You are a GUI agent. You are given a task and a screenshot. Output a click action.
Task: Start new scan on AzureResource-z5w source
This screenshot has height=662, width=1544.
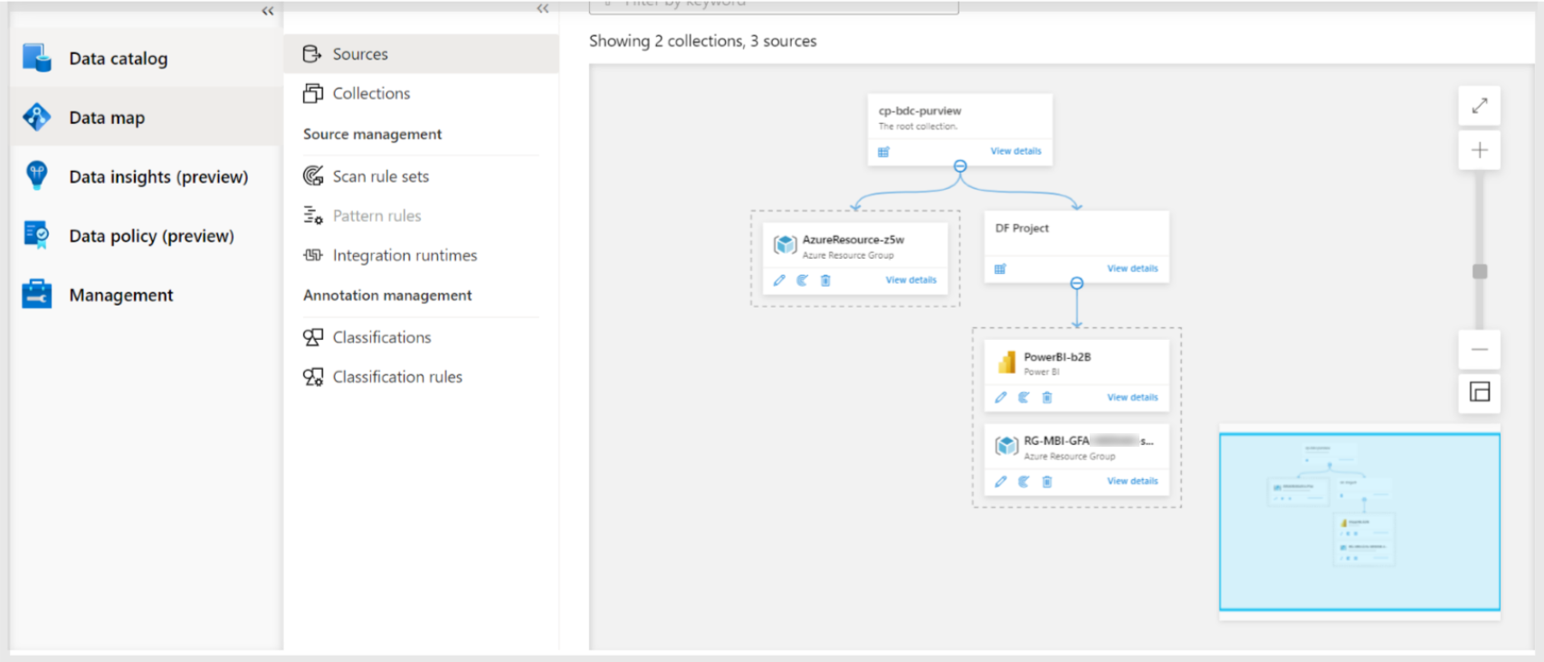(x=802, y=280)
